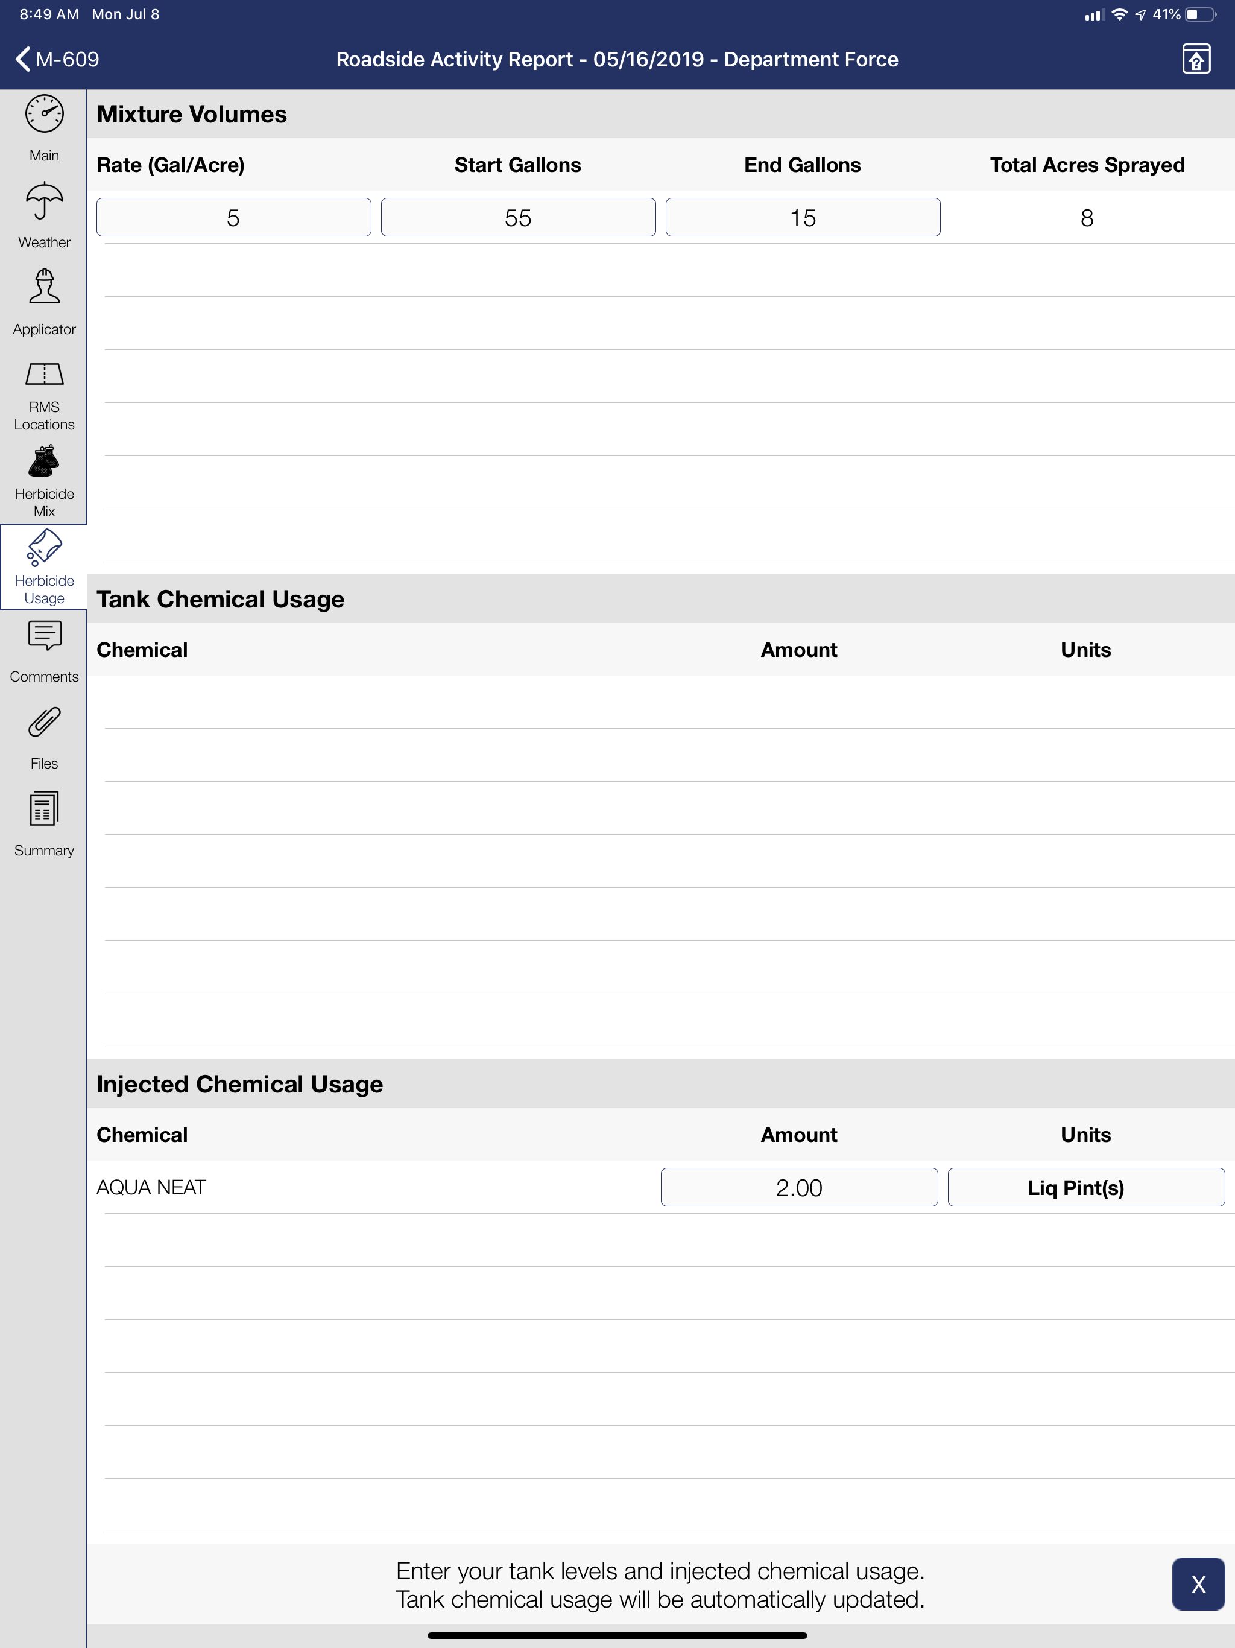The height and width of the screenshot is (1648, 1235).
Task: Tap the Start Gallons column header
Action: point(517,165)
